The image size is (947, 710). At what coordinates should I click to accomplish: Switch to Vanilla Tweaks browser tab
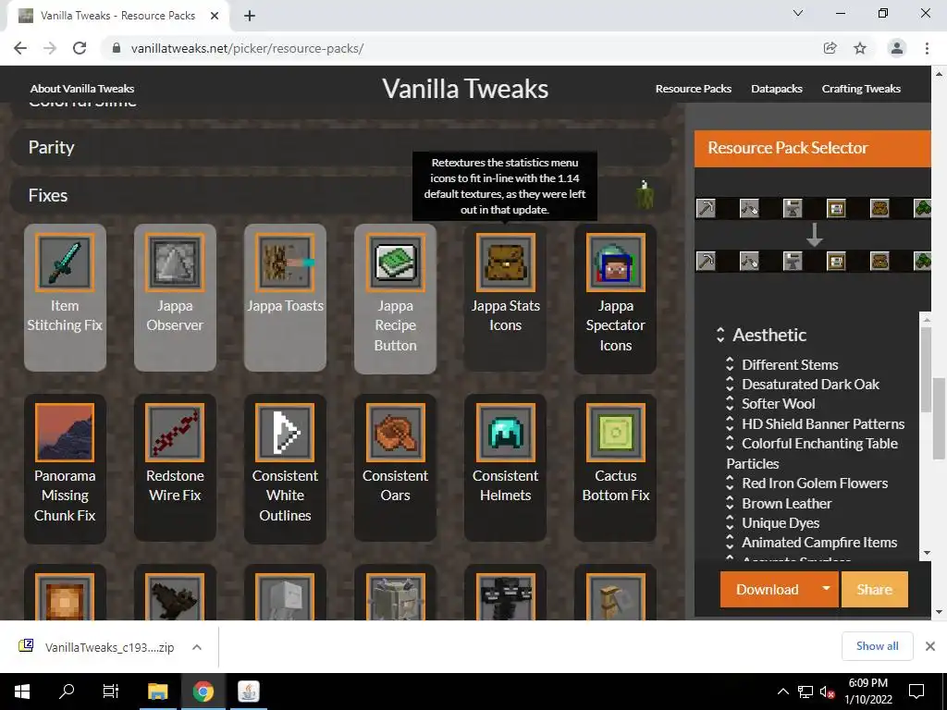click(117, 16)
